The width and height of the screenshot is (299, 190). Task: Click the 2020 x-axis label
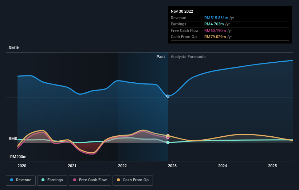click(x=22, y=166)
